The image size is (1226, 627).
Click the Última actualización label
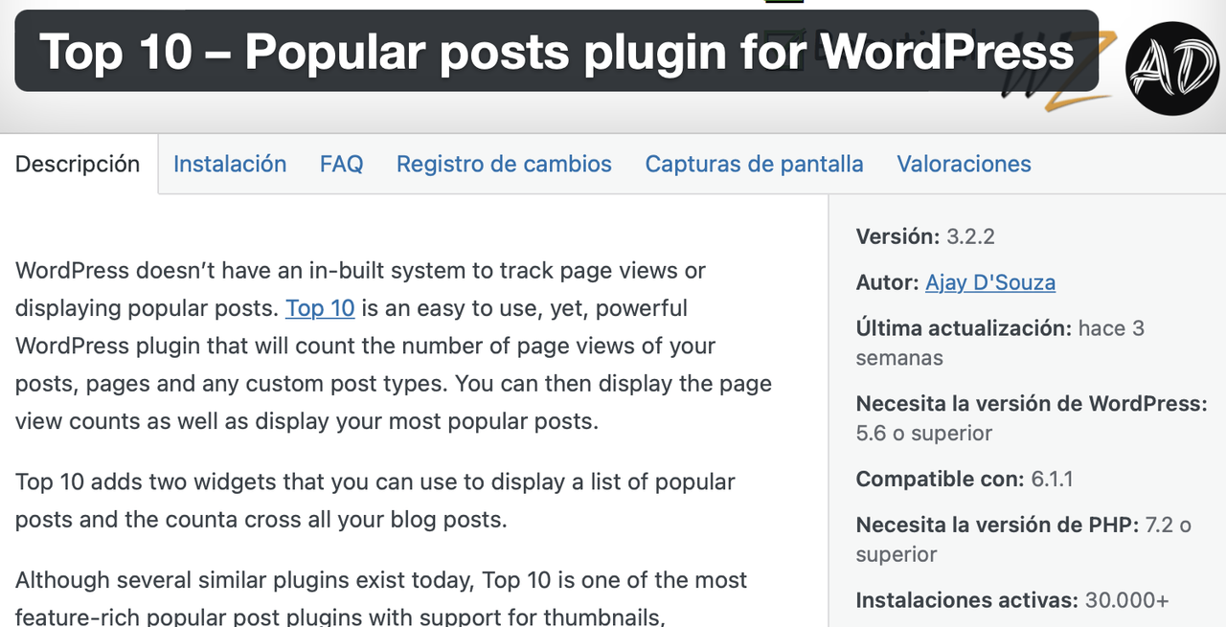(964, 327)
